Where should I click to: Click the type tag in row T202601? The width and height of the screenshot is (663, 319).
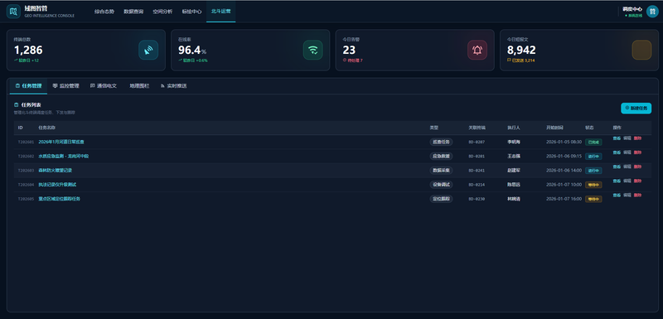coord(441,142)
